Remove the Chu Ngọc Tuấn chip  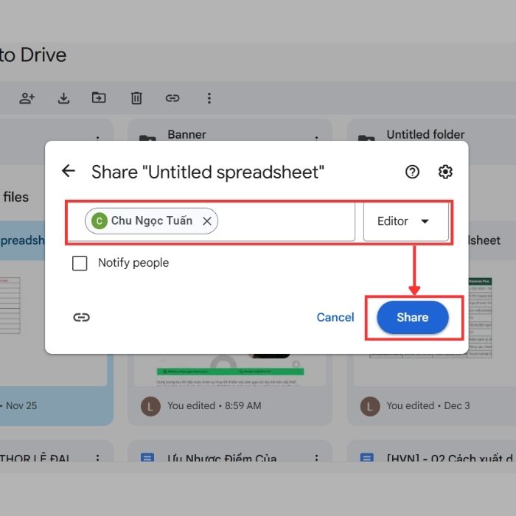click(207, 221)
